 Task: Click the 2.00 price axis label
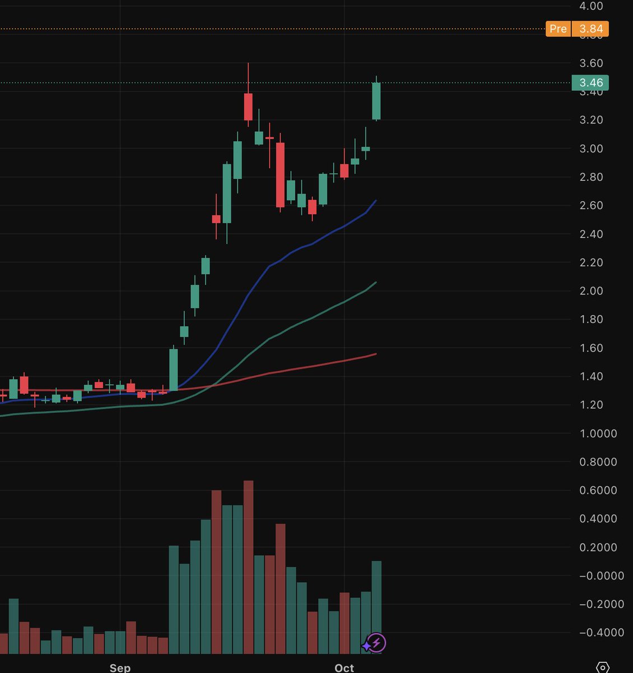click(x=591, y=291)
